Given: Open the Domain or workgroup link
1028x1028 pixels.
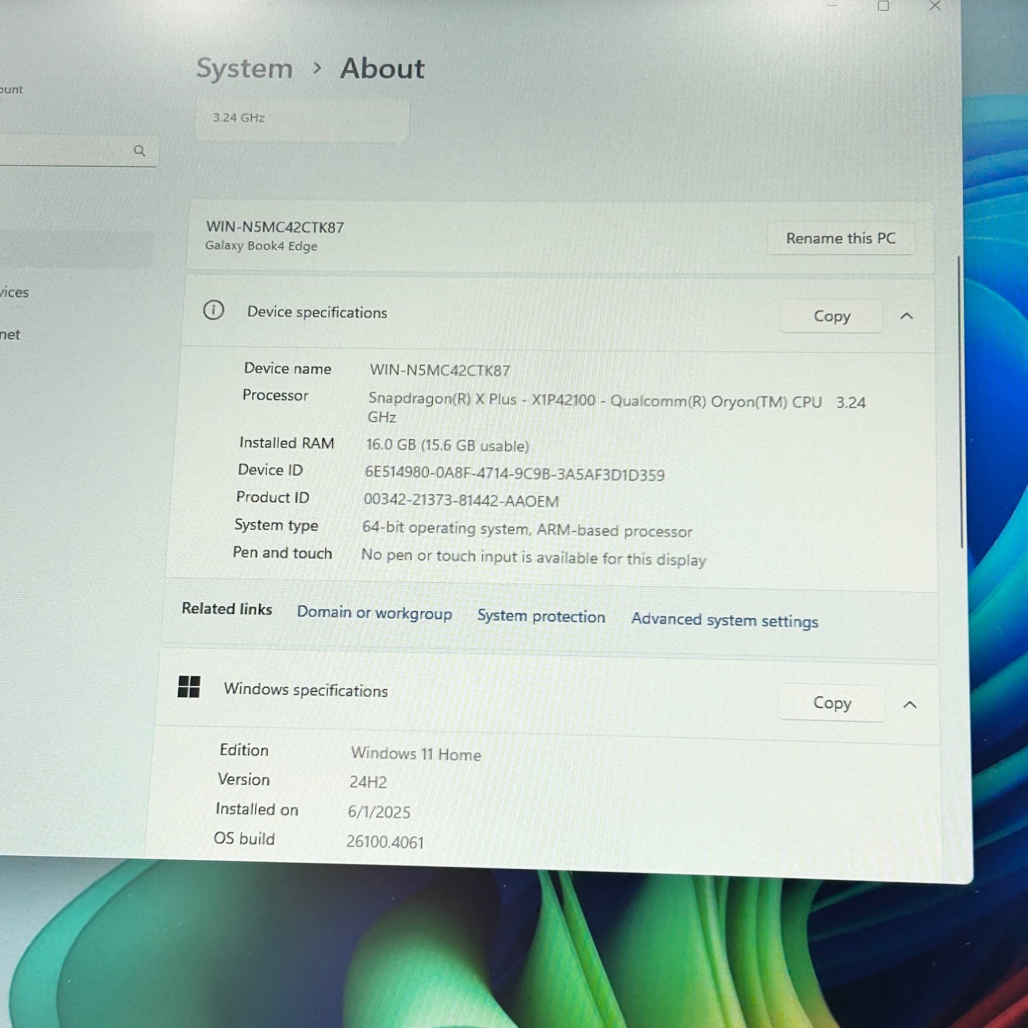Looking at the screenshot, I should [x=374, y=613].
